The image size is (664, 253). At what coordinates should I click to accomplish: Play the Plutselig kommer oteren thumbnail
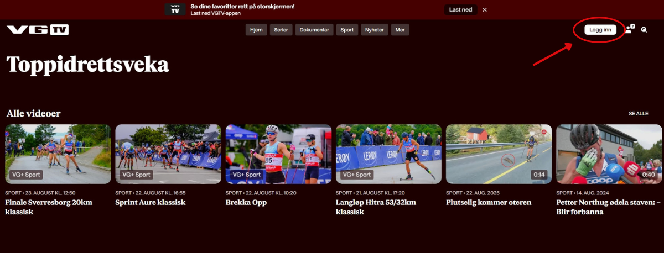(499, 154)
